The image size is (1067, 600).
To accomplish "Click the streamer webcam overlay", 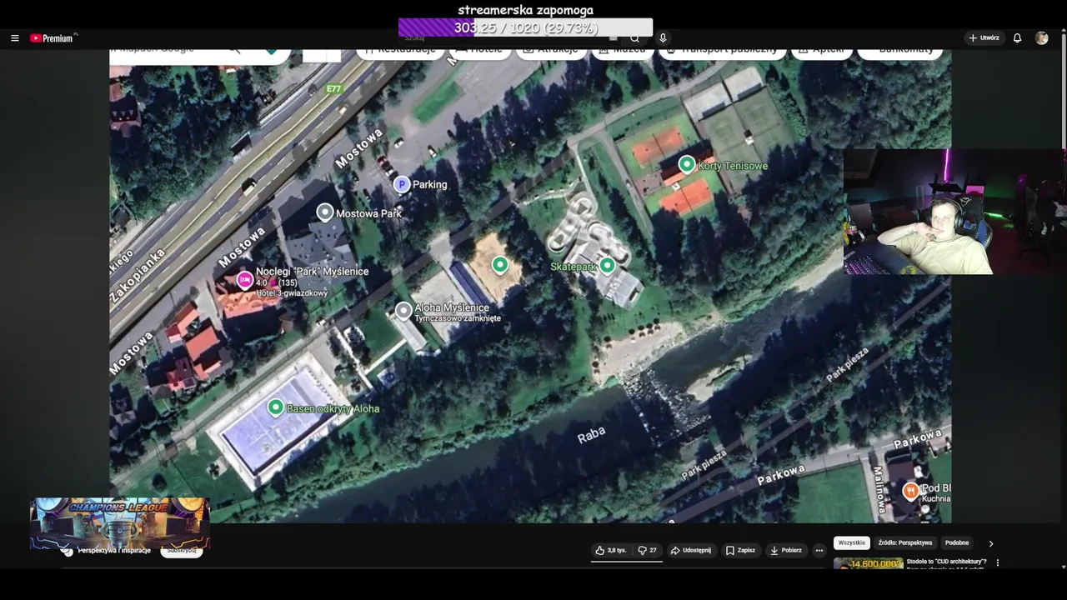I will [954, 212].
